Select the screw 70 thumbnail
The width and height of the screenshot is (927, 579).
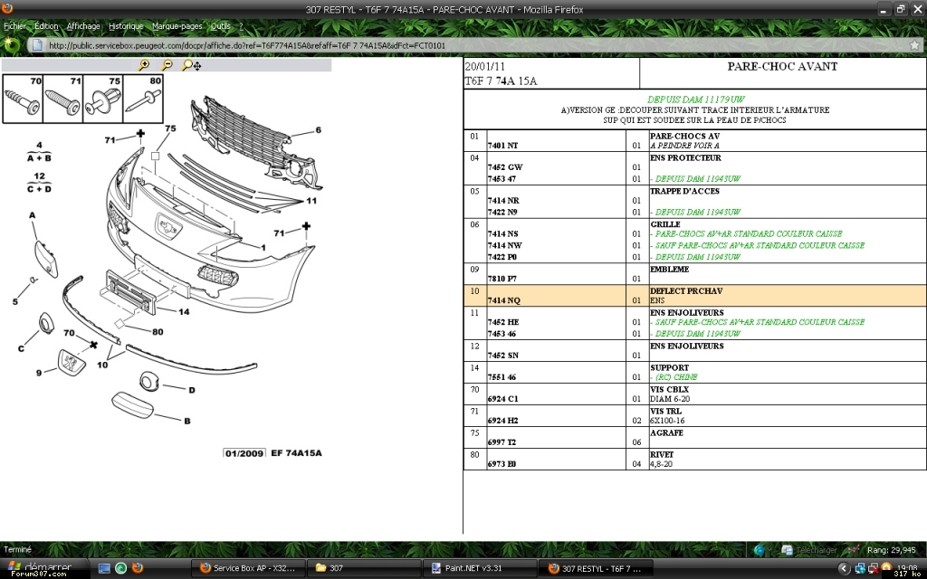tap(23, 99)
